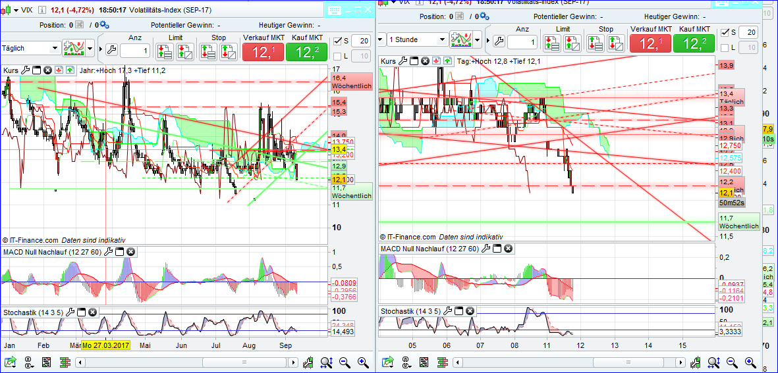Click Anz quantity field in left window
This screenshot has width=778, height=373.
pos(135,51)
